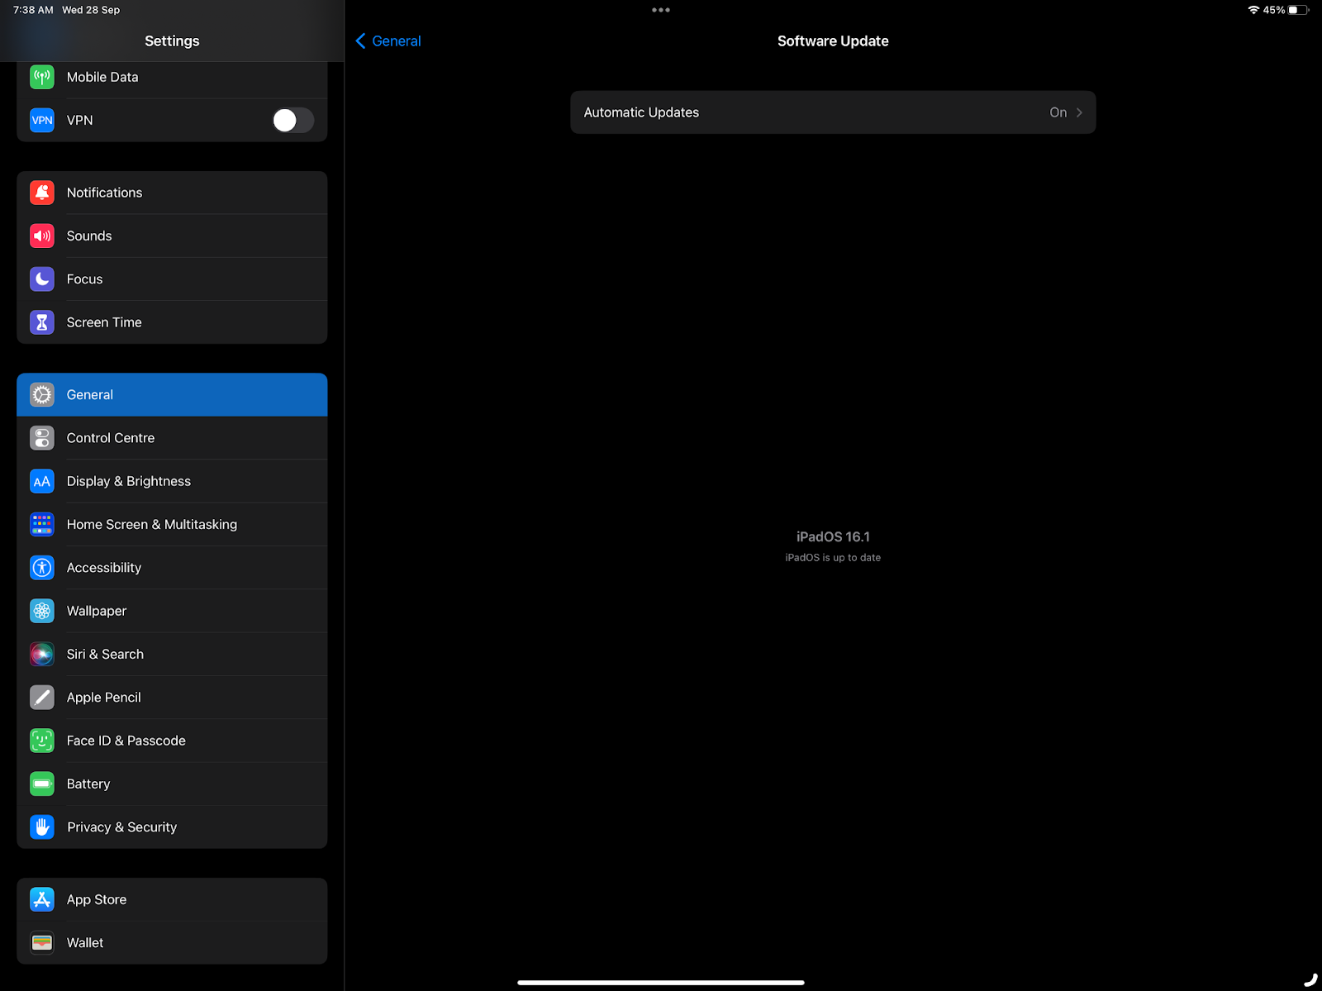Open Notifications settings
Image resolution: width=1322 pixels, height=991 pixels.
[172, 193]
